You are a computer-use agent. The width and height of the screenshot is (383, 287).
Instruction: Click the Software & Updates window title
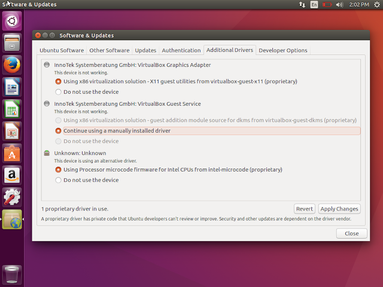coord(86,35)
